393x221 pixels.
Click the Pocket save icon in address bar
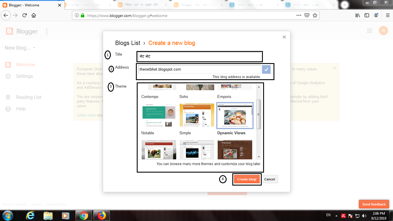[x=307, y=16]
